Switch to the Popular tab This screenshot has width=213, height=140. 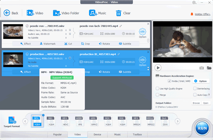pyautogui.click(x=57, y=134)
